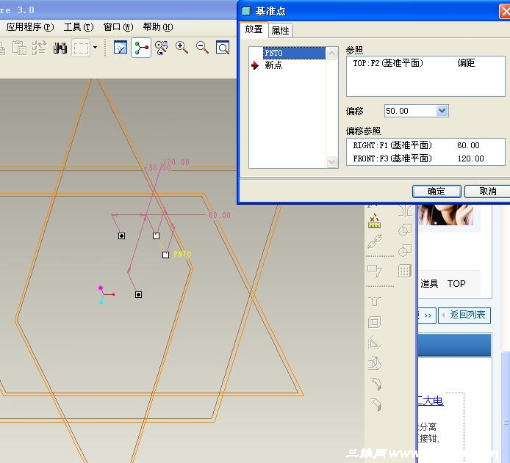Open the 偏移 value dropdown arrow

[442, 111]
